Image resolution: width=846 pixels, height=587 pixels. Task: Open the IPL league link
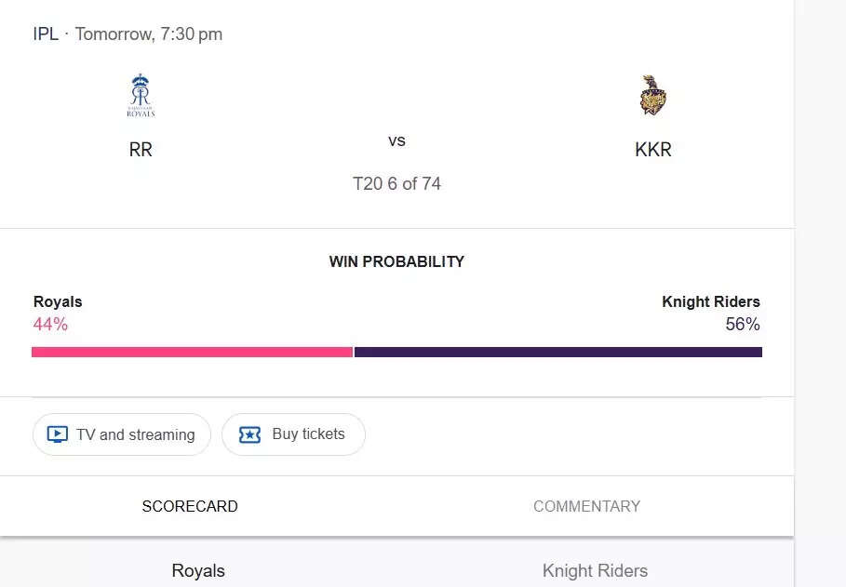point(46,34)
